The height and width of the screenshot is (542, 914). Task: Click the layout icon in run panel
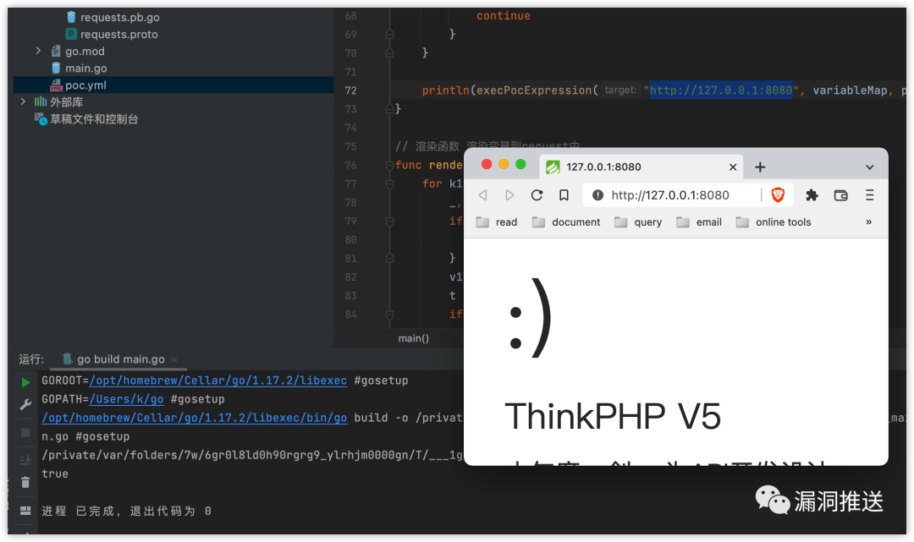tap(25, 511)
